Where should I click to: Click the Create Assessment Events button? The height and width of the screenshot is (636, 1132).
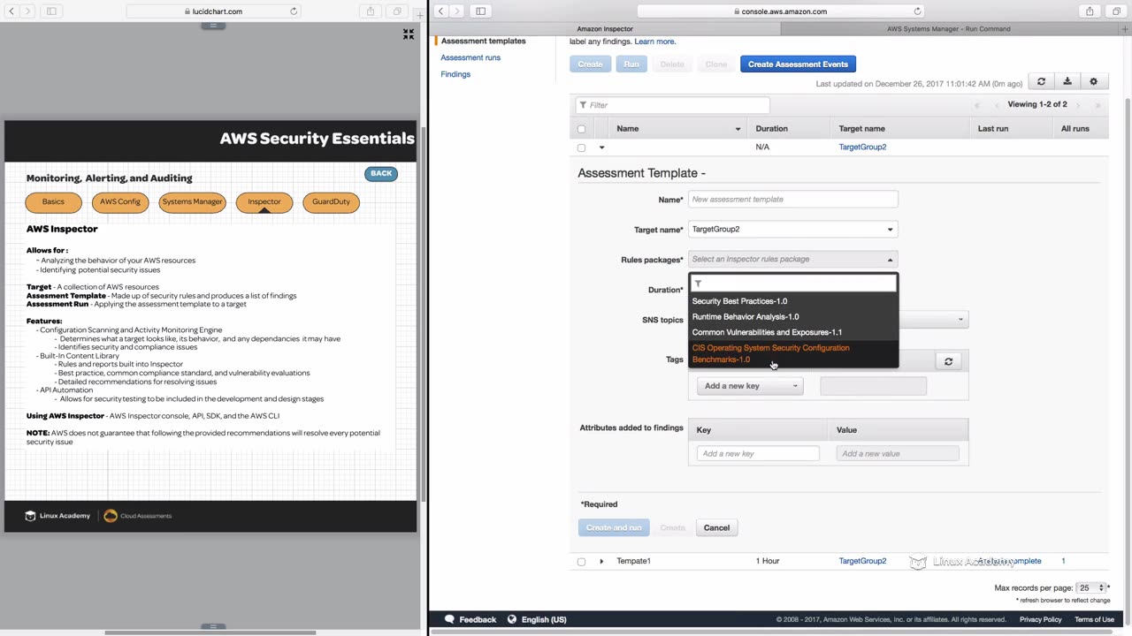pyautogui.click(x=798, y=64)
